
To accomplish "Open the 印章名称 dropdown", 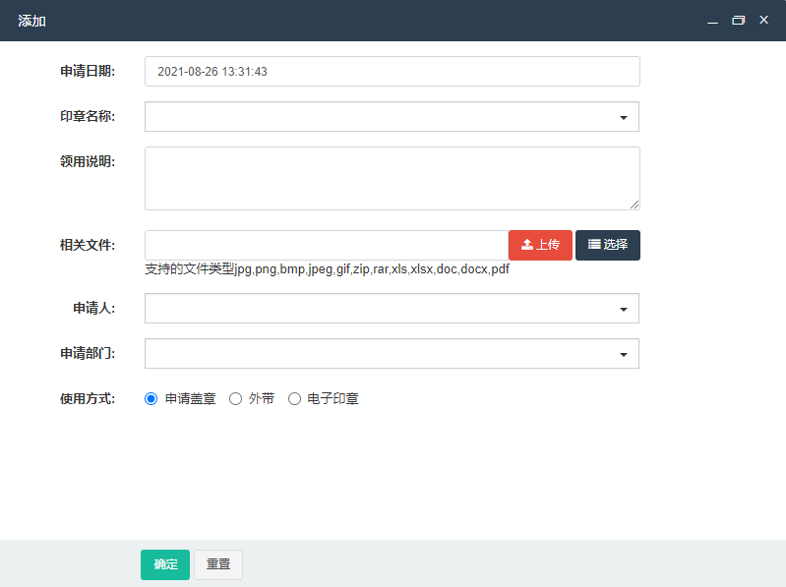I will coord(392,117).
